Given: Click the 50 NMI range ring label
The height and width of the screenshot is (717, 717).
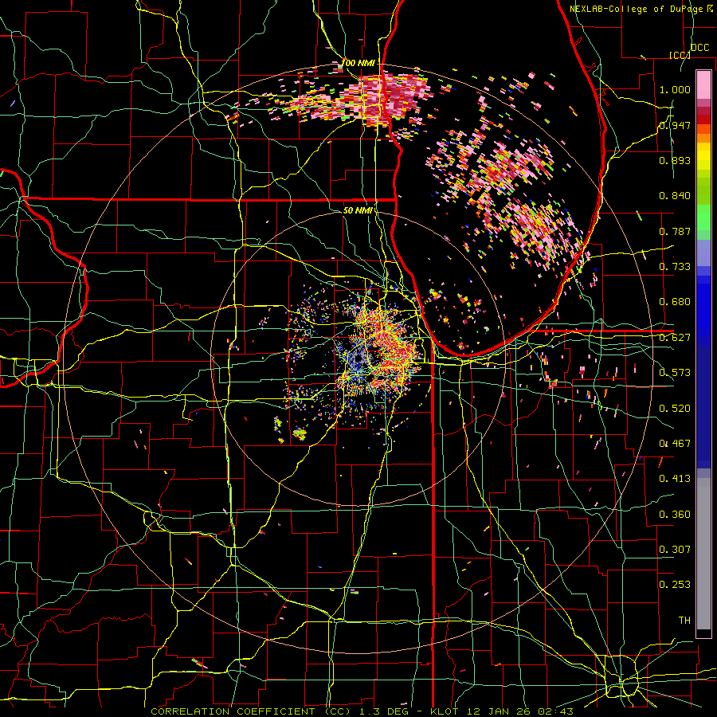Looking at the screenshot, I should (x=358, y=210).
